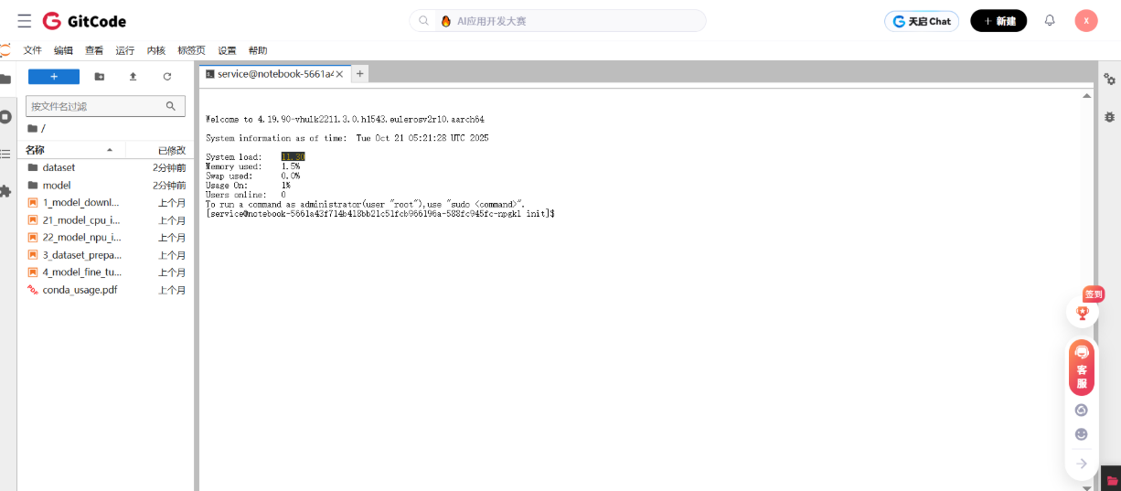1121x491 pixels.
Task: Open the model folder
Action: (x=56, y=185)
